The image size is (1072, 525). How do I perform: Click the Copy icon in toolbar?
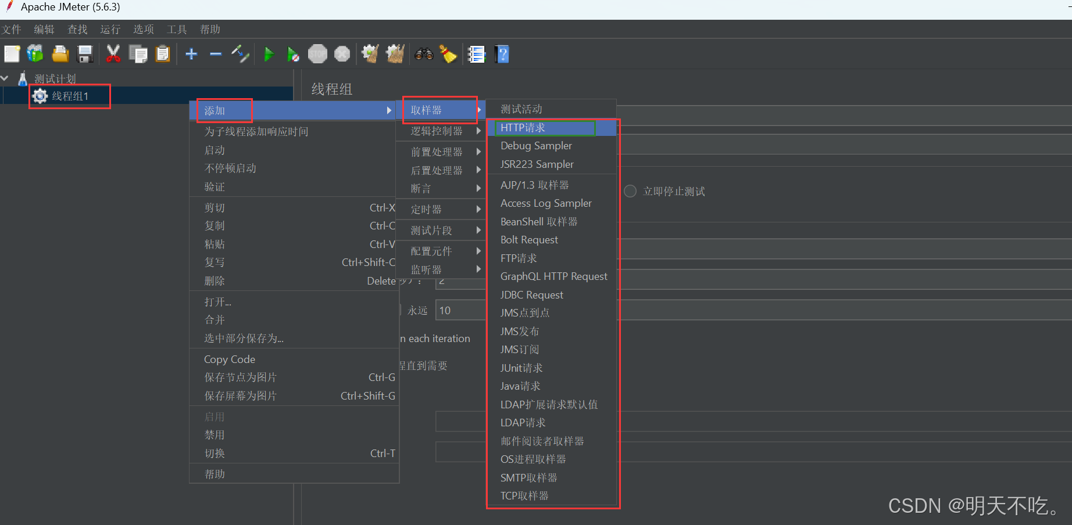[x=138, y=54]
